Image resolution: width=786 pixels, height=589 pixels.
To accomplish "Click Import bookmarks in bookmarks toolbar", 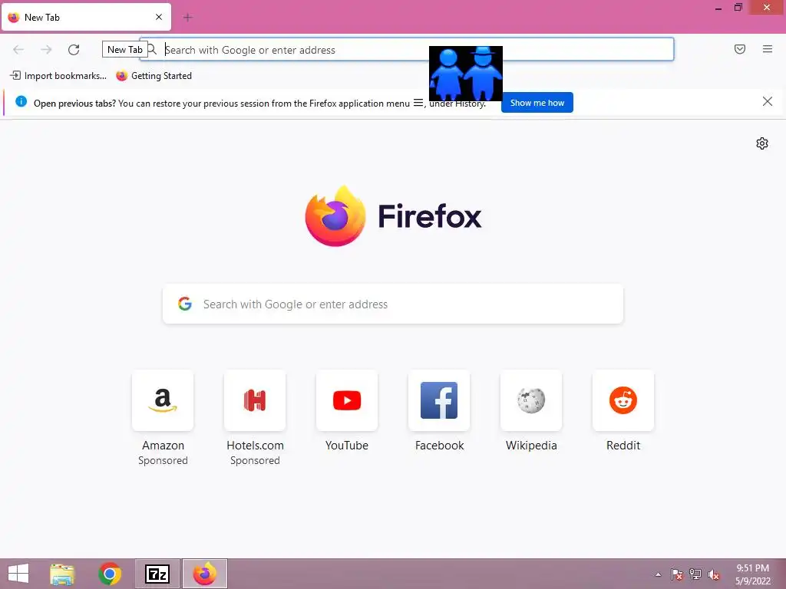I will 58,76.
